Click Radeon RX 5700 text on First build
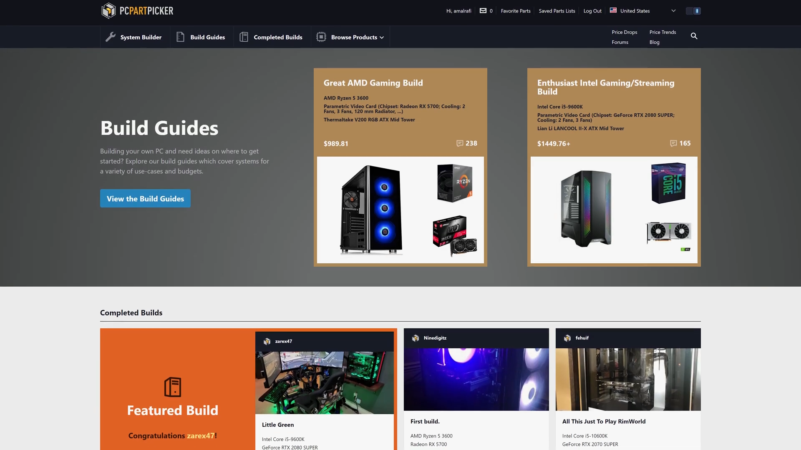The image size is (801, 450). click(428, 445)
